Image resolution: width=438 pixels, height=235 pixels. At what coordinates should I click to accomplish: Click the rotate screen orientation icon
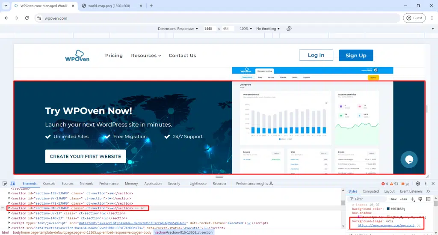289,29
